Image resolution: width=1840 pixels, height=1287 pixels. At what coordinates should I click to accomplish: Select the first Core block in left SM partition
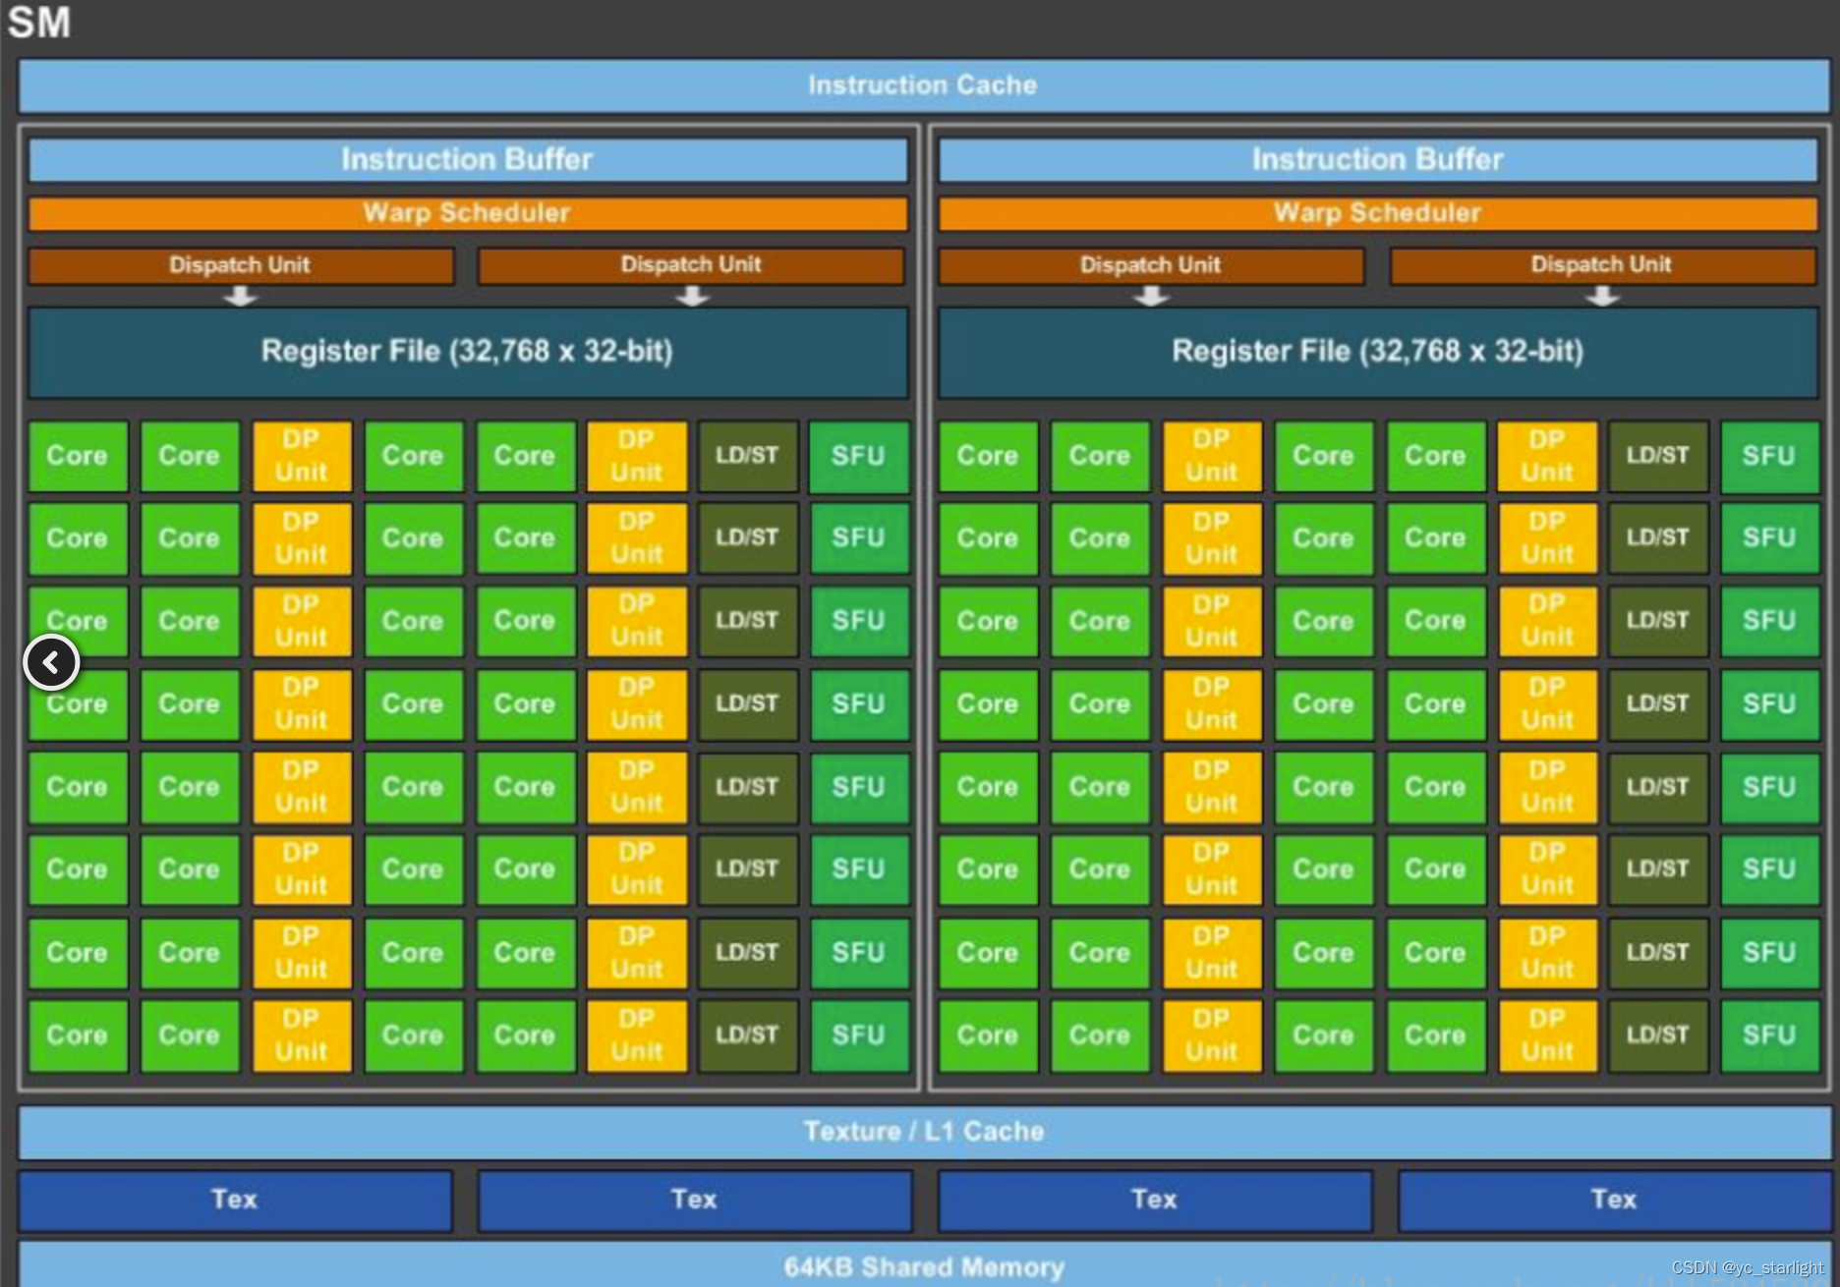point(78,455)
